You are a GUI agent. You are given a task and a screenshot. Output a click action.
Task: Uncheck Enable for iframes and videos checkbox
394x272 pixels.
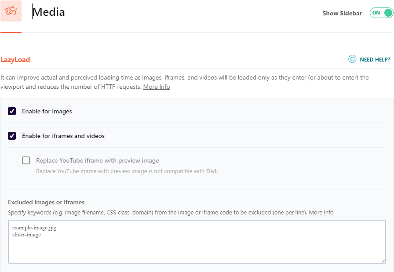coord(12,136)
